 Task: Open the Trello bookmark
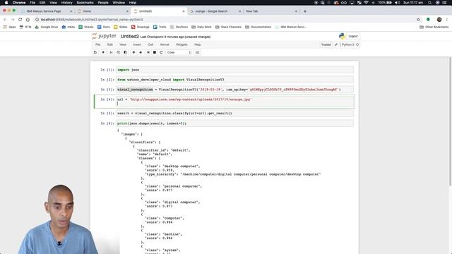pyautogui.click(x=160, y=27)
